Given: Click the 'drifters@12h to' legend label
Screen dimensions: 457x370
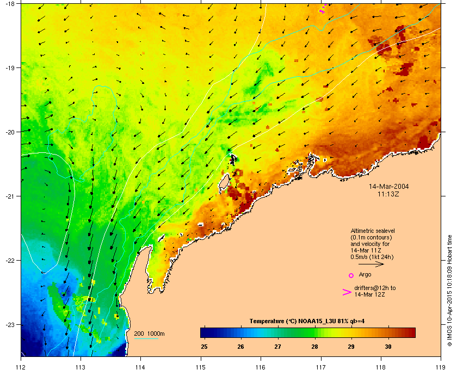Looking at the screenshot, I should point(375,288).
